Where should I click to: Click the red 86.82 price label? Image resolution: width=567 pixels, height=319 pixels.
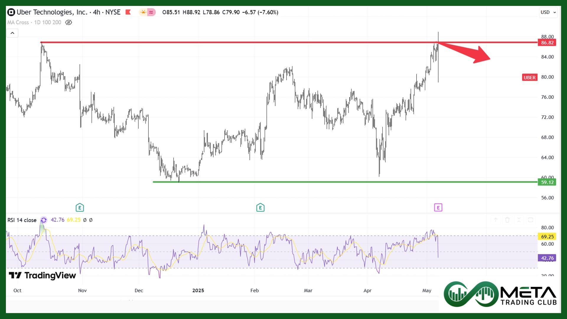tap(547, 43)
